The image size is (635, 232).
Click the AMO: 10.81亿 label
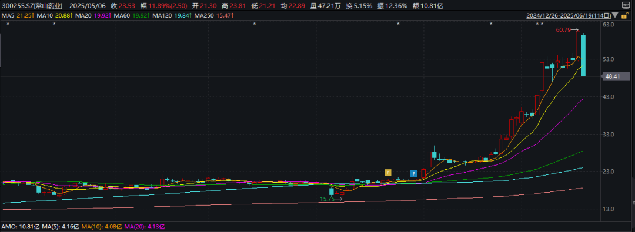(x=19, y=226)
